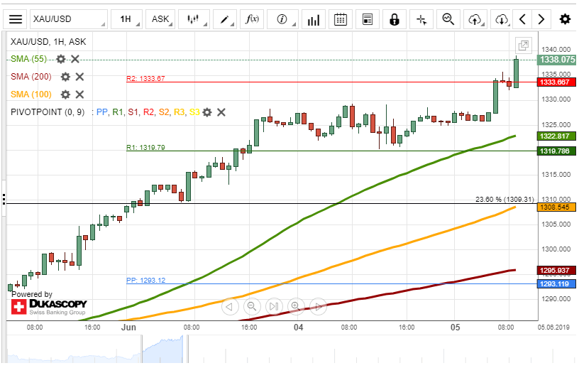Click the XAU/USD, 1H, ASK chart title
Viewport: 579px width, 368px height.
tap(48, 42)
